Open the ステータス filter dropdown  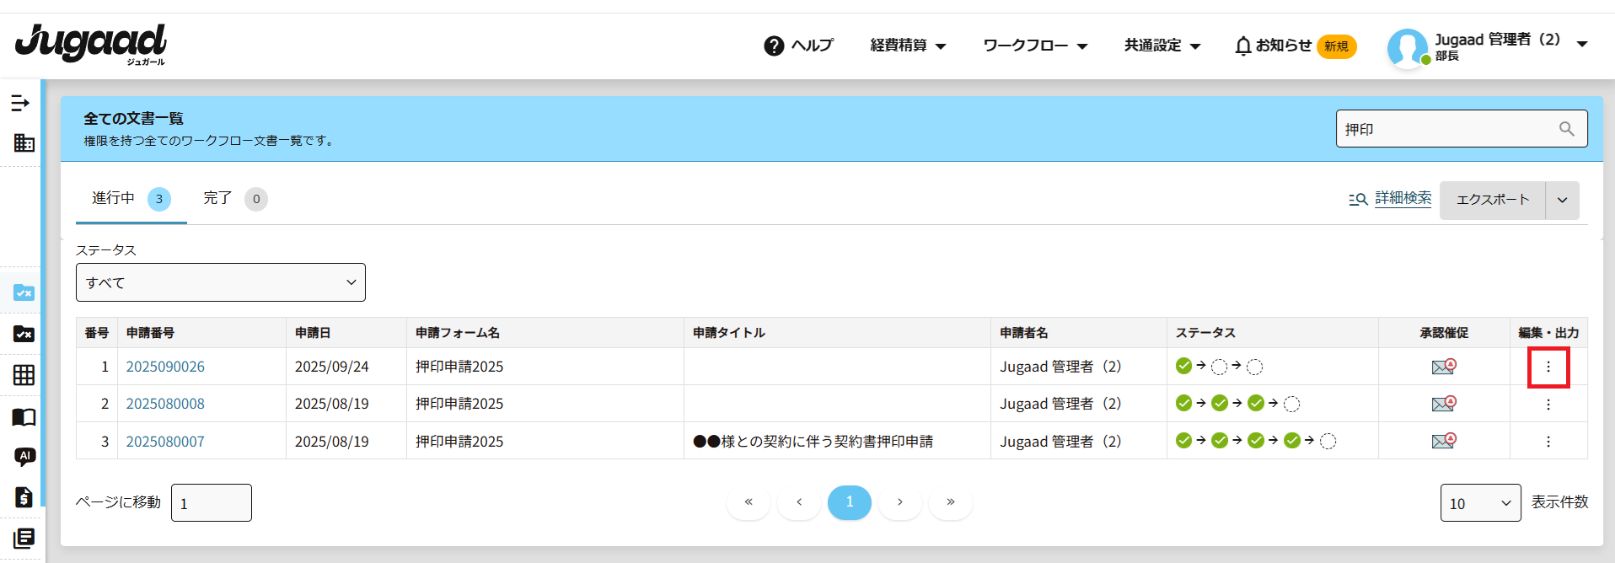[221, 282]
